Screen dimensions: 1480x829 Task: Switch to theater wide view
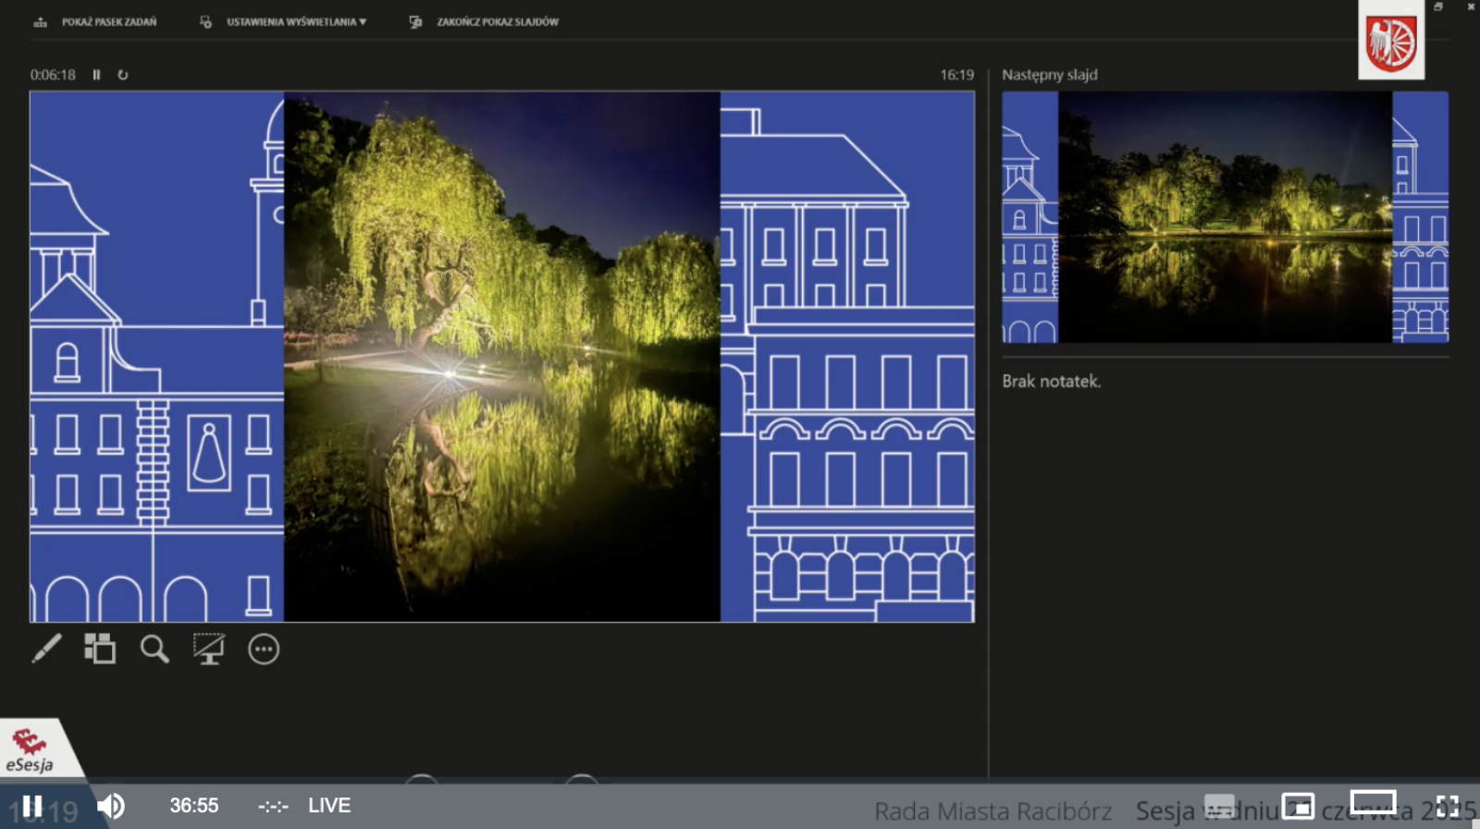(x=1373, y=802)
